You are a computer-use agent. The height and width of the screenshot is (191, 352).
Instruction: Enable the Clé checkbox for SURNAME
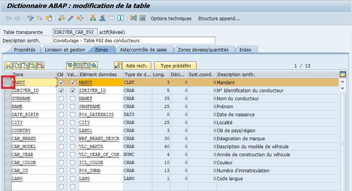click(61, 99)
